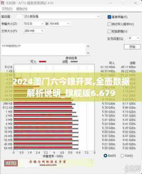
Task: Click the 512 KB row label
Action: (8, 107)
